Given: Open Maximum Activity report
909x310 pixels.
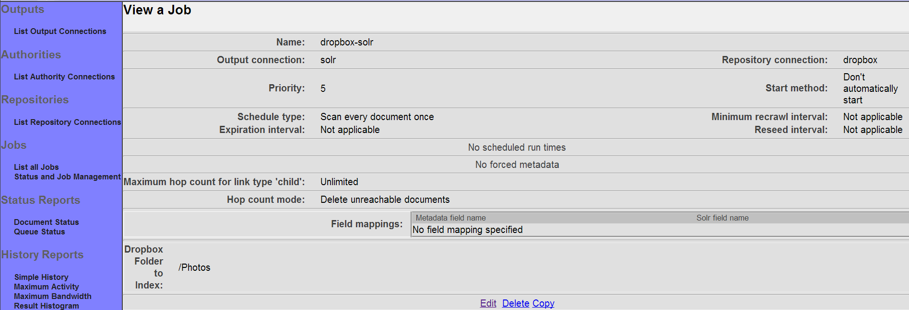Looking at the screenshot, I should click(x=46, y=287).
